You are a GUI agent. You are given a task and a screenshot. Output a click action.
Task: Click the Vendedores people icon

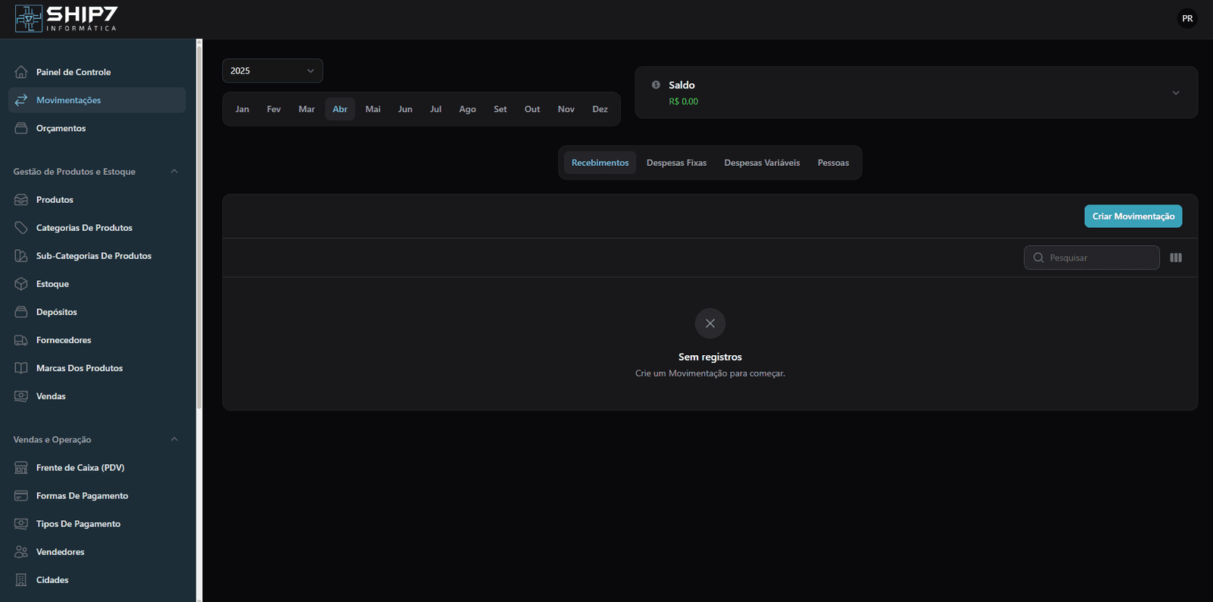click(21, 552)
